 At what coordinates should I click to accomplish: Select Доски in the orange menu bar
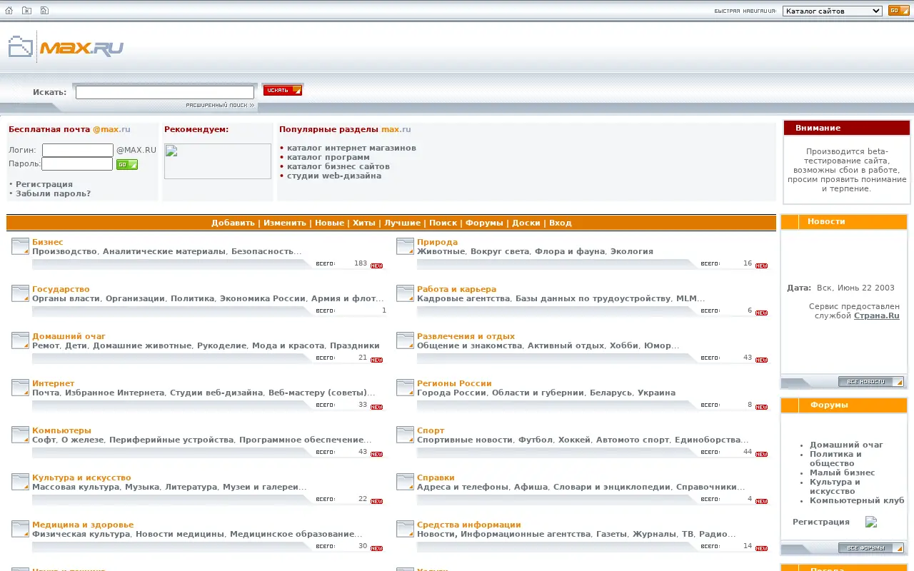click(x=526, y=223)
